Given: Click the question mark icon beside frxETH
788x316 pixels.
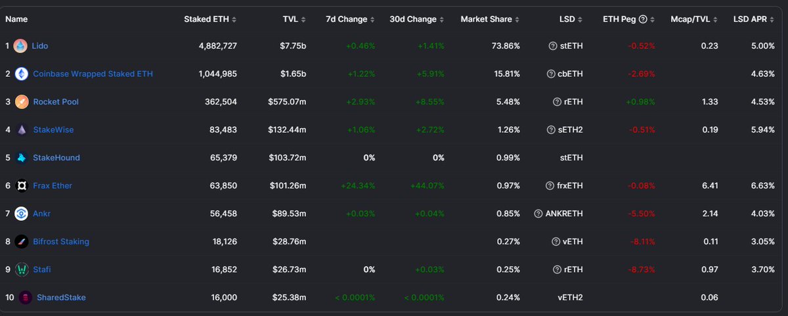Looking at the screenshot, I should pos(550,185).
